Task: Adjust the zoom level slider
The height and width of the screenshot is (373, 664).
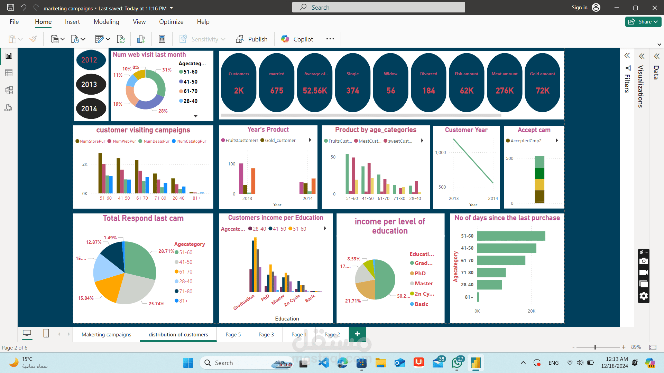Action: click(x=596, y=347)
